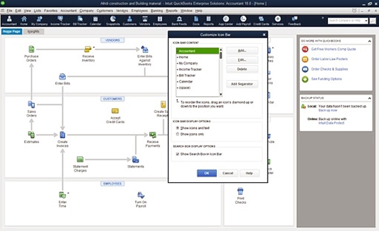Screen dimensions: 379x231
Task: Open the Calendar toolbar icon
Action: tap(96, 21)
